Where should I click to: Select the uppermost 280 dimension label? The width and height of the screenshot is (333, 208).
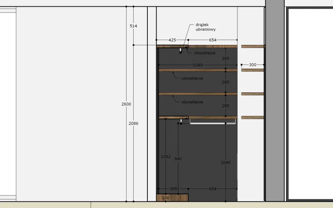click(x=226, y=58)
